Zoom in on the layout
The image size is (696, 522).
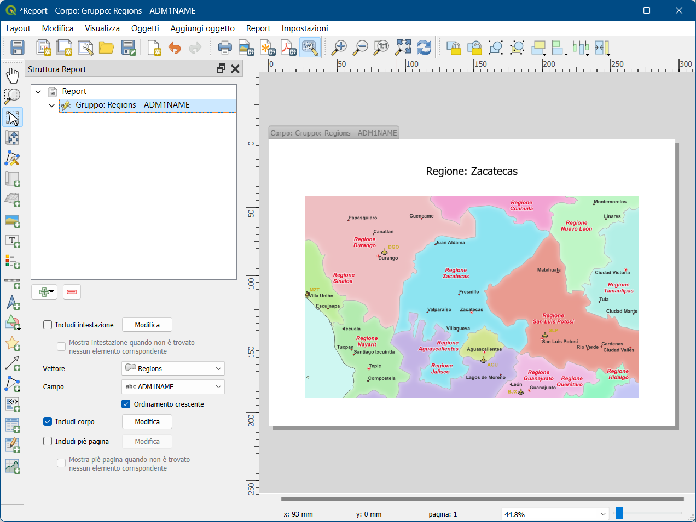point(339,48)
